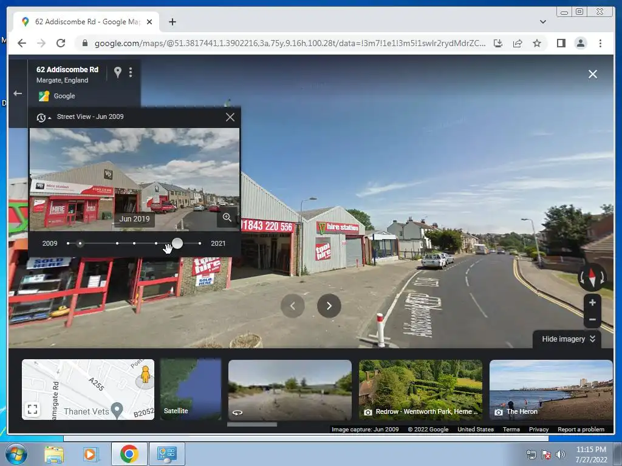This screenshot has width=622, height=466.
Task: Open the Control Panel taskbar icon
Action: click(166, 454)
